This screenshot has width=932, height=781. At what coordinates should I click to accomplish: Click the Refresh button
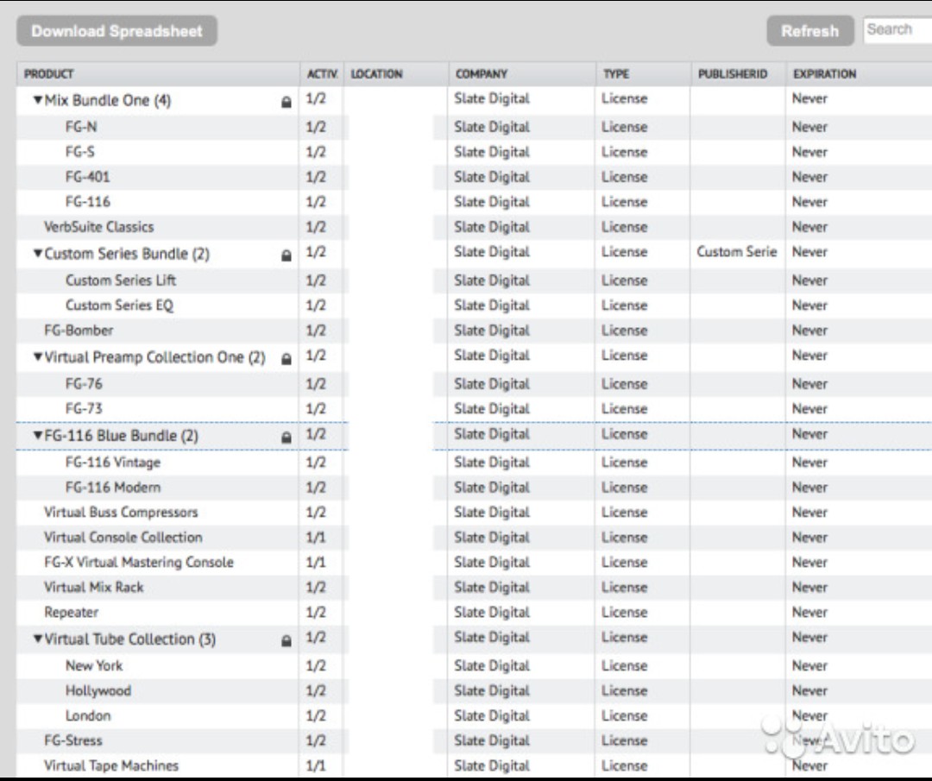(809, 31)
